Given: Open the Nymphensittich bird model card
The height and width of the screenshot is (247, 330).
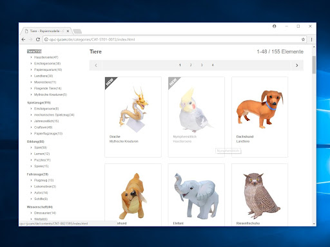Looking at the screenshot, I should tap(197, 117).
